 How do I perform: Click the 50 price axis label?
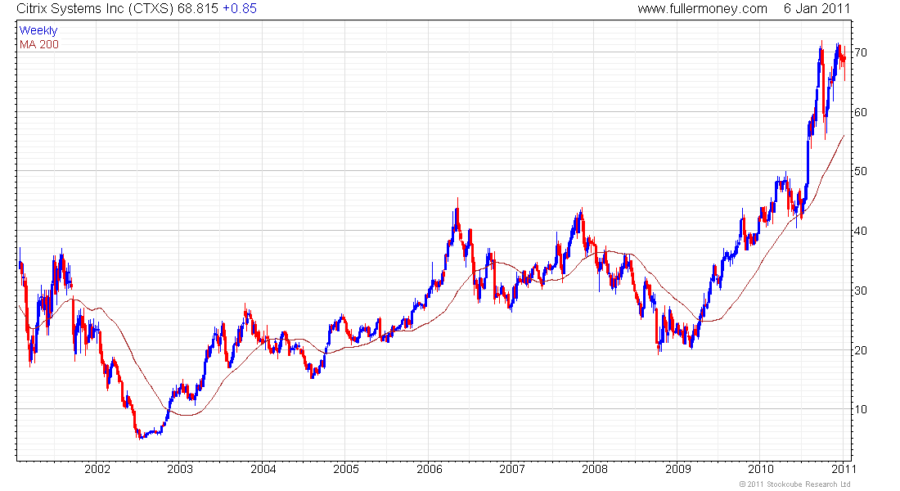pos(861,172)
